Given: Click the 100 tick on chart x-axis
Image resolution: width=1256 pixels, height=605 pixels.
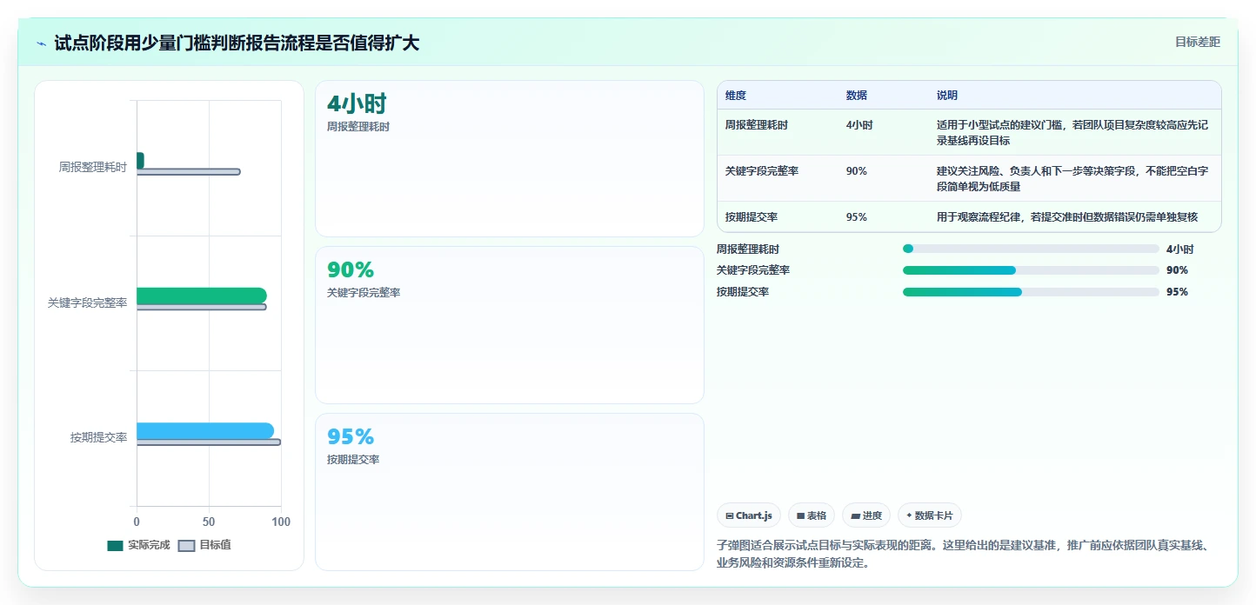Looking at the screenshot, I should coord(281,522).
